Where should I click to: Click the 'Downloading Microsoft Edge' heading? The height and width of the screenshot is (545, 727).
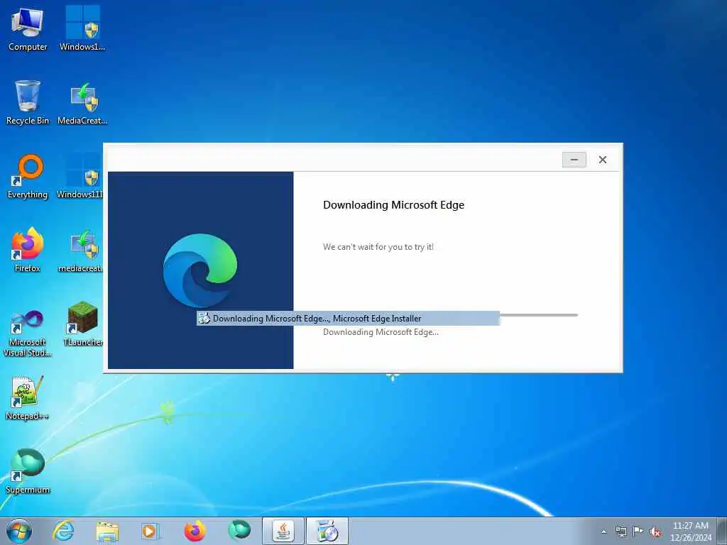(393, 205)
